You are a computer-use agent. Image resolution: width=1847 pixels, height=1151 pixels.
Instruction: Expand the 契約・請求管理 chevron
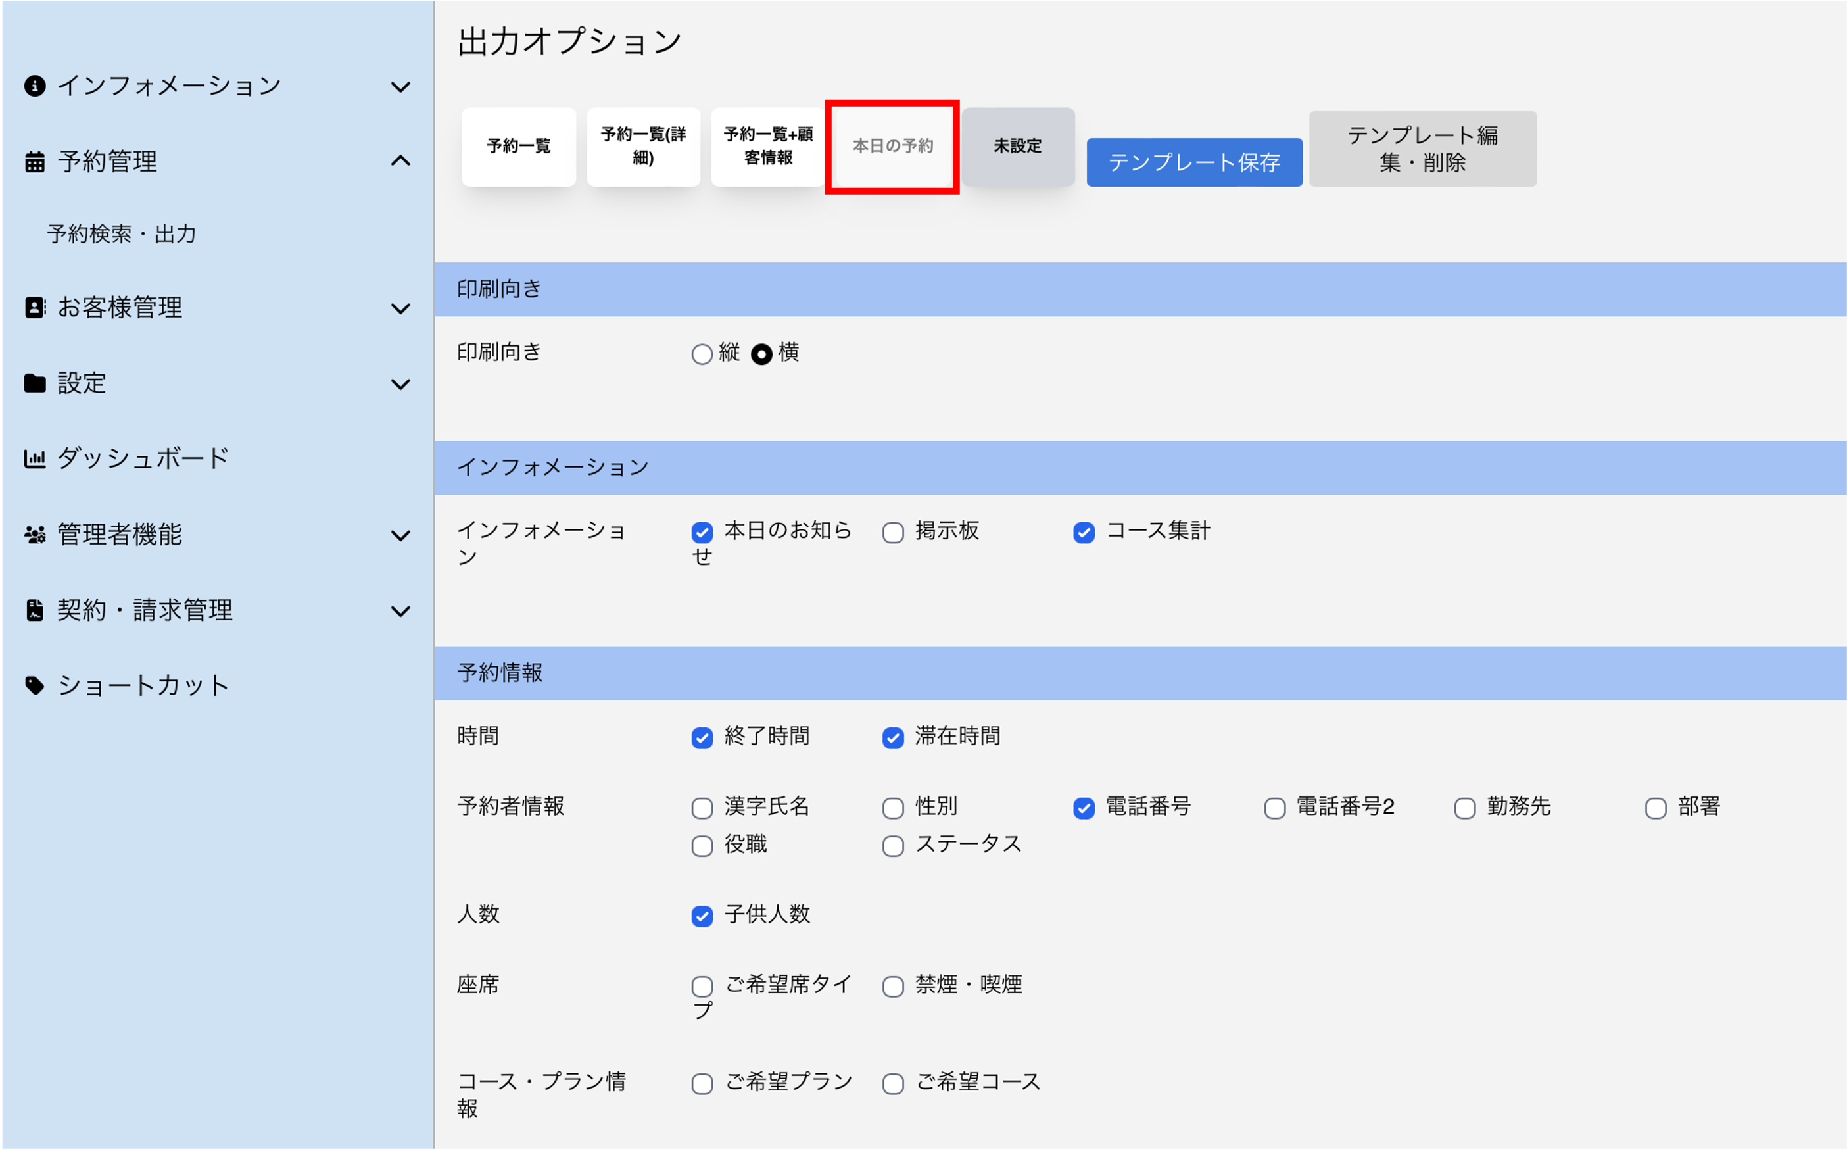[x=400, y=611]
